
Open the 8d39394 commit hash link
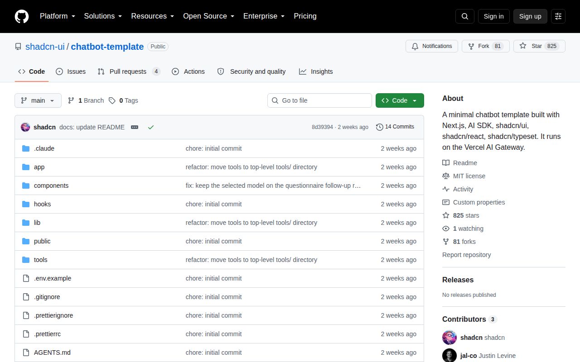[322, 127]
